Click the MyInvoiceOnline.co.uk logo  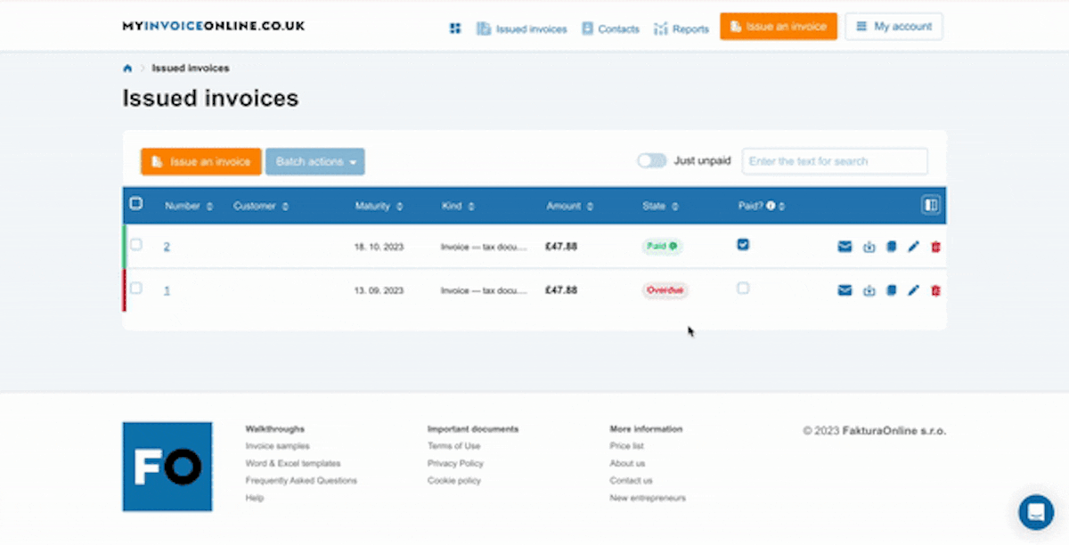coord(214,26)
